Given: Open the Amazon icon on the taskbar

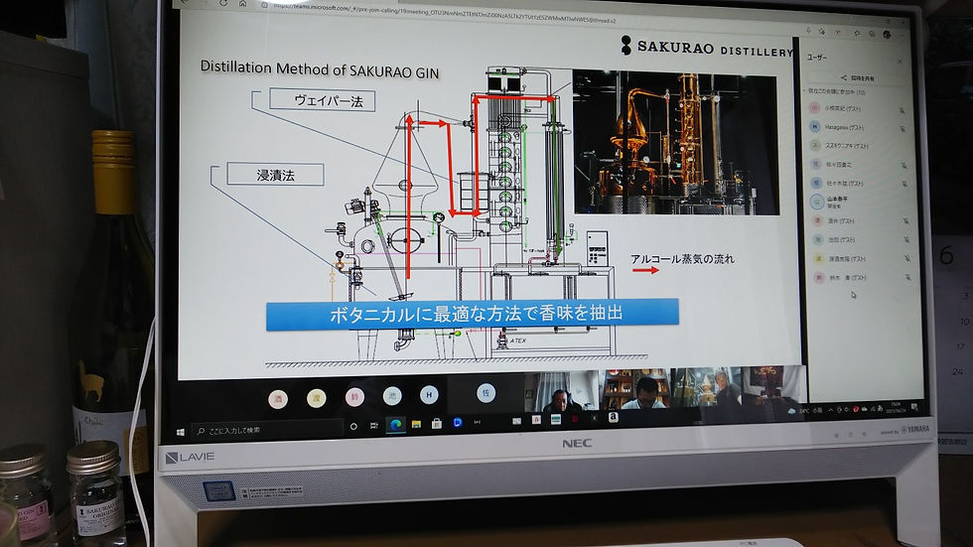Looking at the screenshot, I should point(614,417).
